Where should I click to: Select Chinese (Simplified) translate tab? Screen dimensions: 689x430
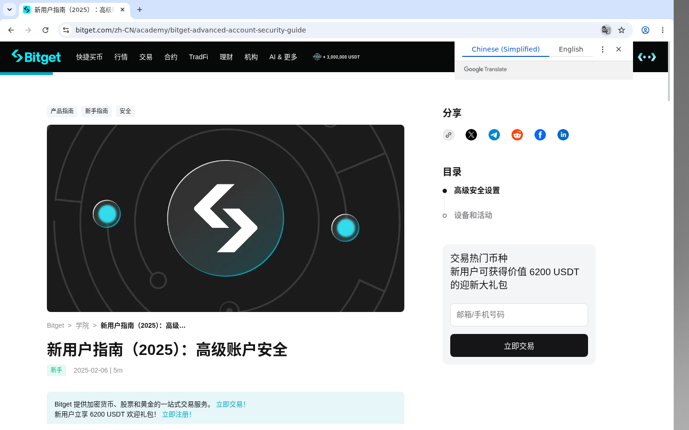pyautogui.click(x=506, y=49)
